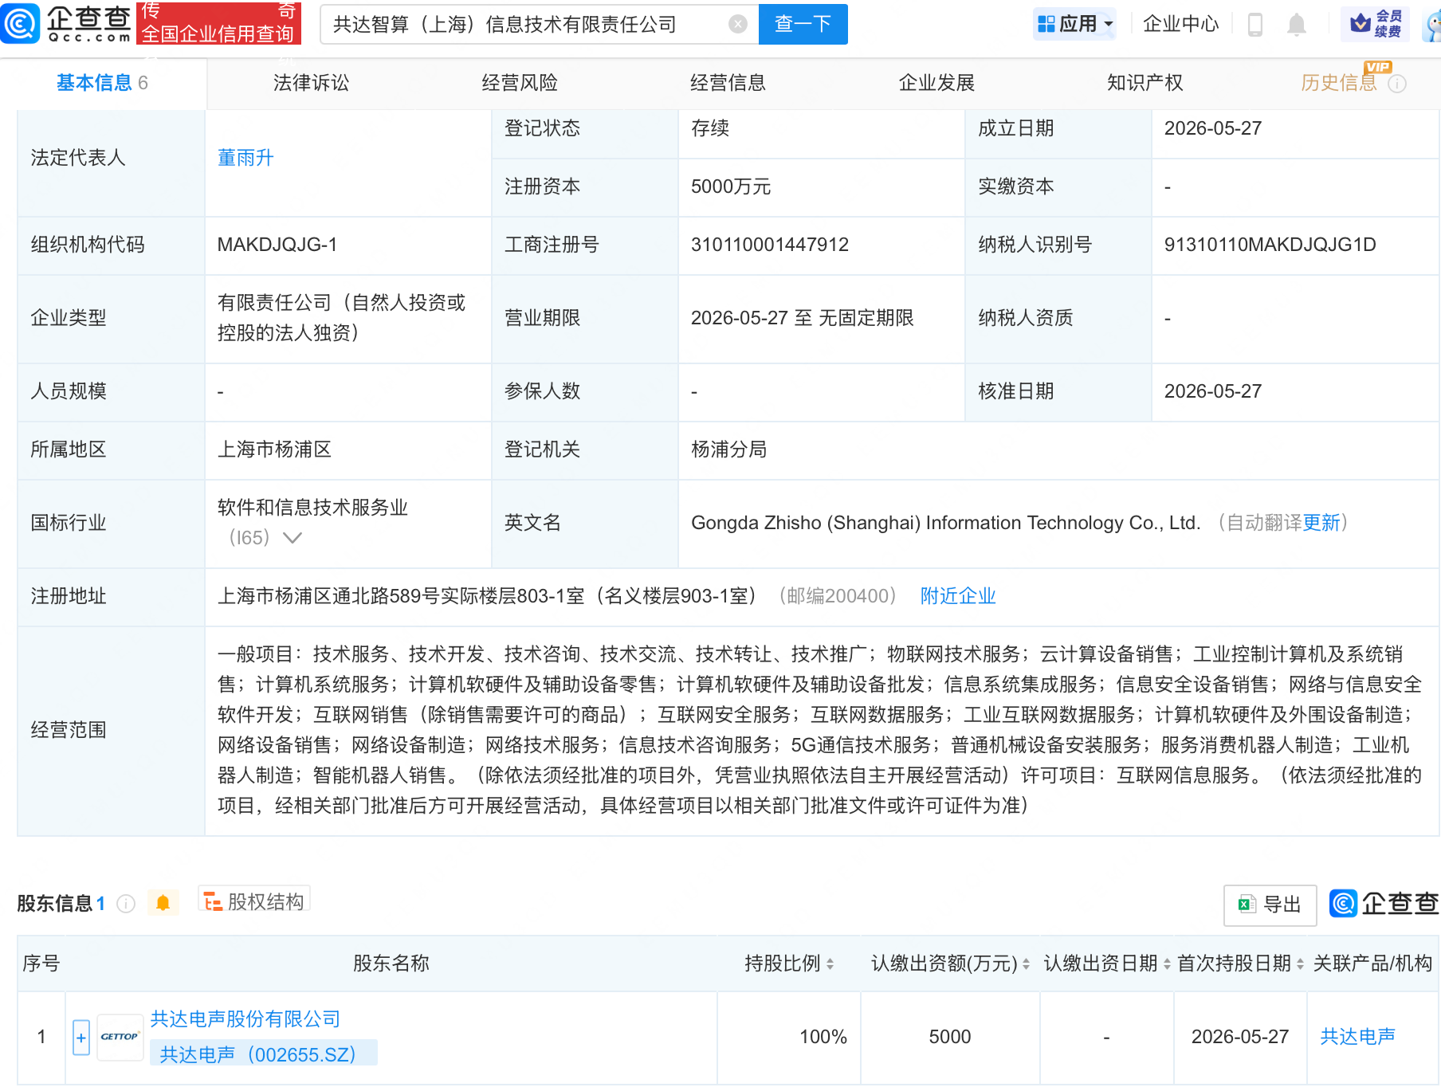Viewport: 1441px width, 1087px height.
Task: Click the 软件和信息技术服务业 industry text
Action: pos(312,508)
